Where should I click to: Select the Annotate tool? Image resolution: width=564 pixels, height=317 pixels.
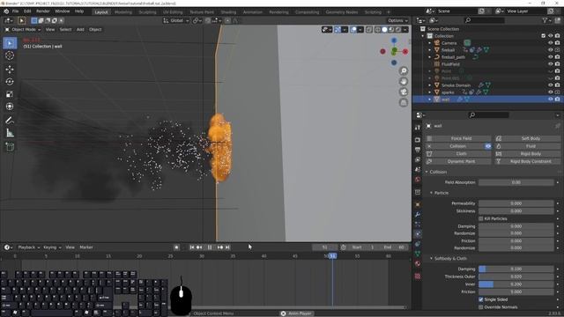[10, 121]
